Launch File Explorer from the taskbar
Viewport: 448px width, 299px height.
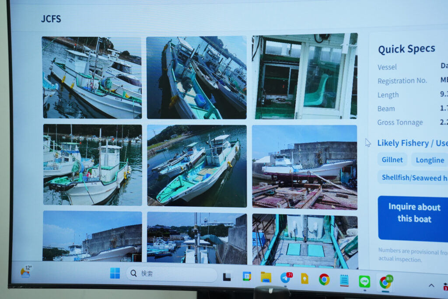[x=266, y=277]
